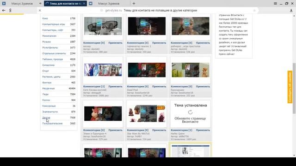
Task: Switch to the third Максус Зуремов tab
Action: 109,3
